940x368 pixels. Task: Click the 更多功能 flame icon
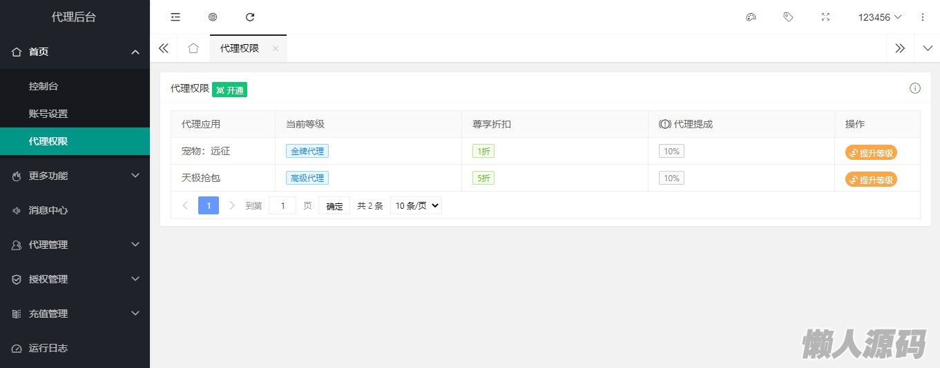pos(17,176)
